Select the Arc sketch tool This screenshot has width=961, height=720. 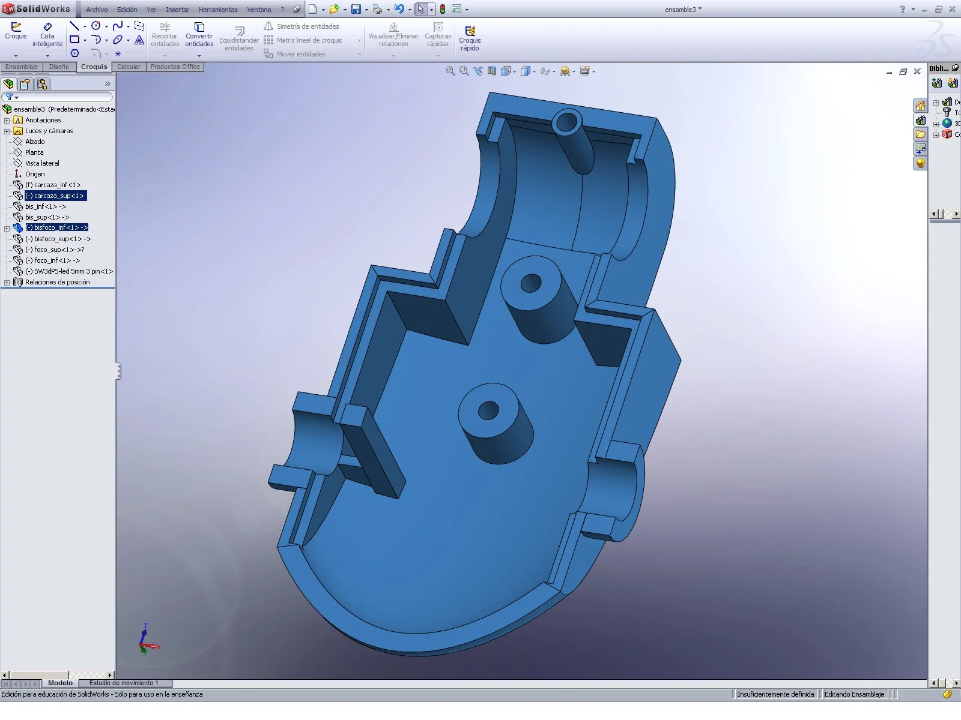coord(96,40)
